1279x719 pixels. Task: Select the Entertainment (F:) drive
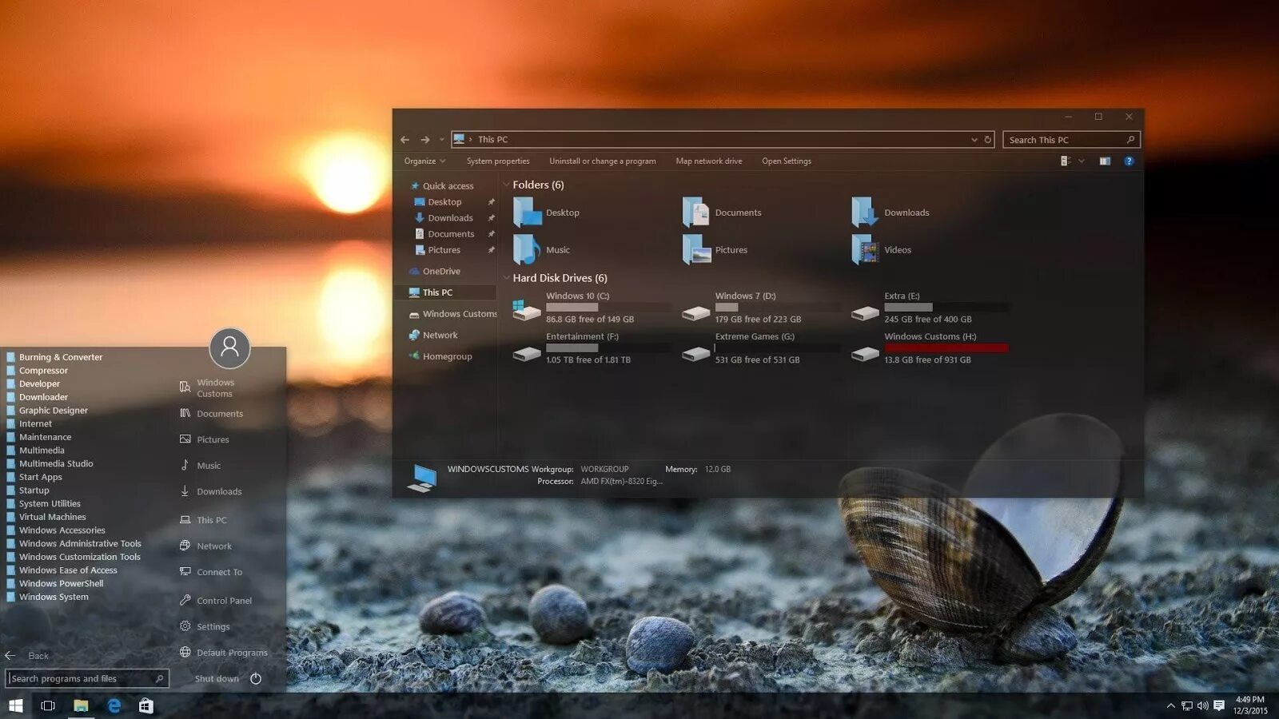[x=592, y=348]
